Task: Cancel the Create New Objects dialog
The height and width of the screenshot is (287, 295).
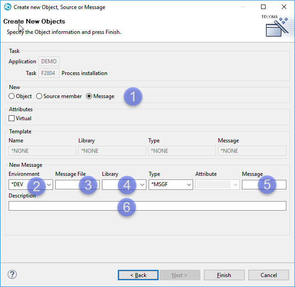Action: point(268,275)
